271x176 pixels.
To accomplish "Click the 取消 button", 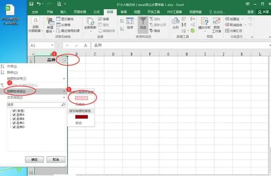I will [x=55, y=159].
